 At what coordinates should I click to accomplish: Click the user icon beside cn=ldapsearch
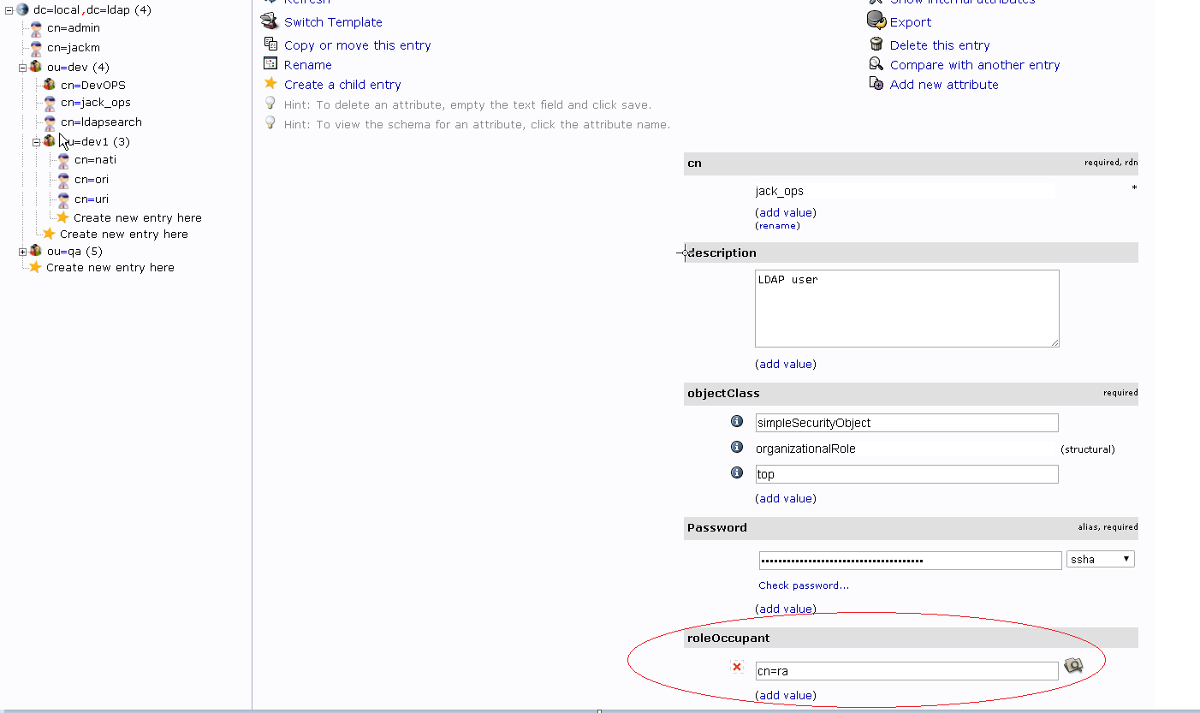click(x=50, y=122)
